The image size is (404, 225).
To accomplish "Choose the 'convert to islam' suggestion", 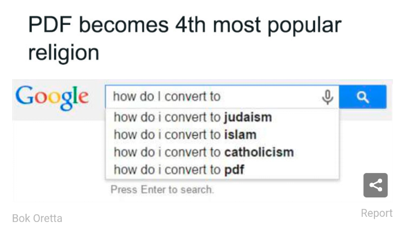I will [x=185, y=135].
